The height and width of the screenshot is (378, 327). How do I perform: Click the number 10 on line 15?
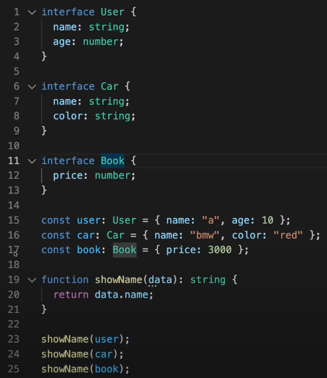[x=267, y=221]
